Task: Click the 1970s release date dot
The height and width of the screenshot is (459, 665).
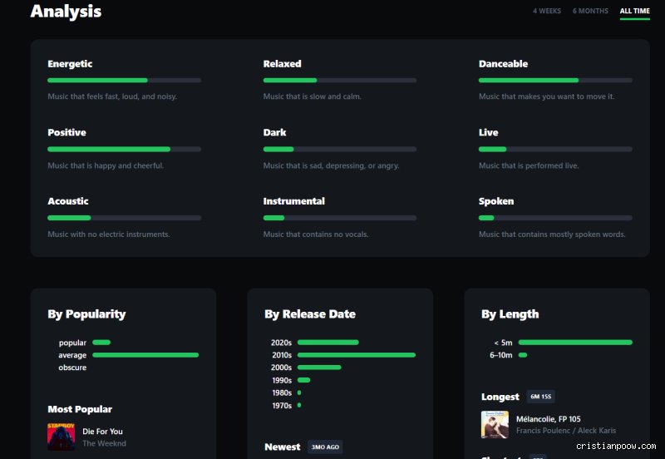Action: (x=299, y=405)
